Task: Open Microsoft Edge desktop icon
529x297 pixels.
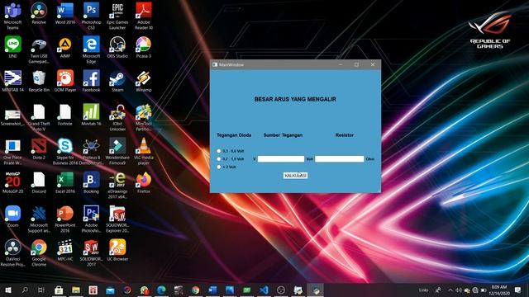Action: pyautogui.click(x=91, y=49)
